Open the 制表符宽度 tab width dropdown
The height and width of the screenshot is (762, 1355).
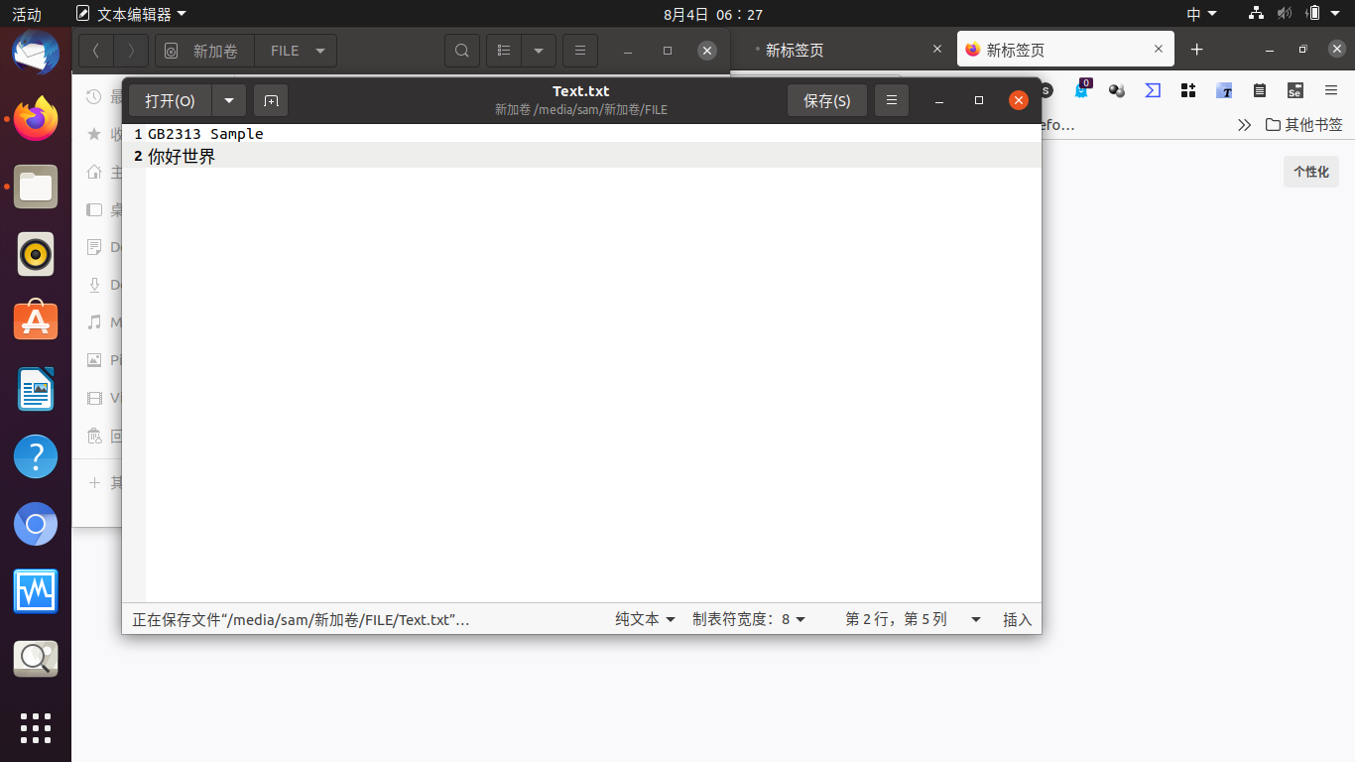tap(749, 618)
